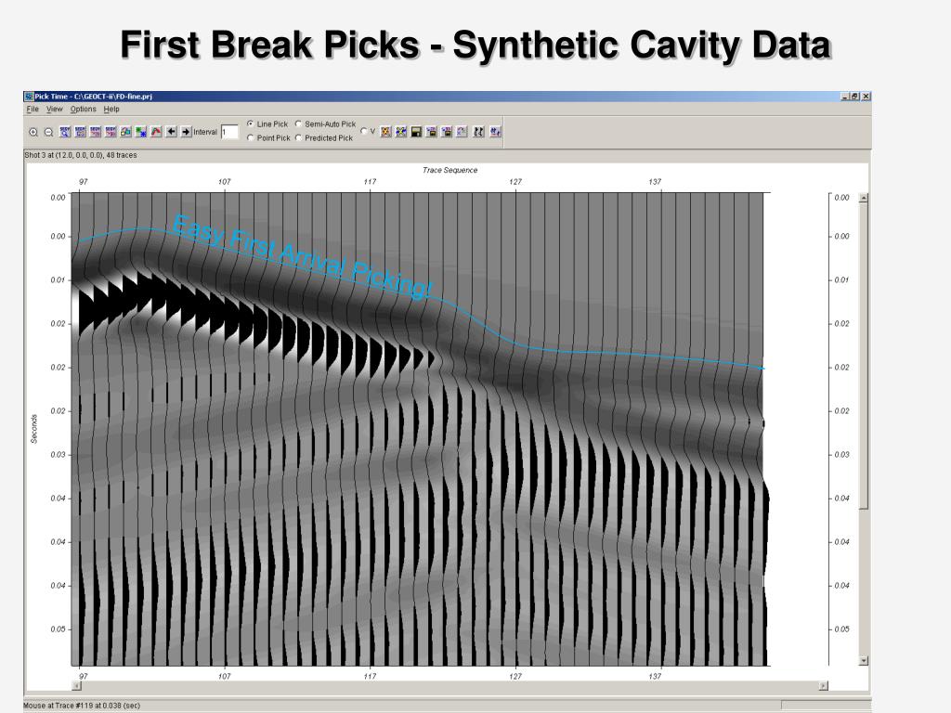Click the overlapping windows toolbar icon

click(x=125, y=132)
